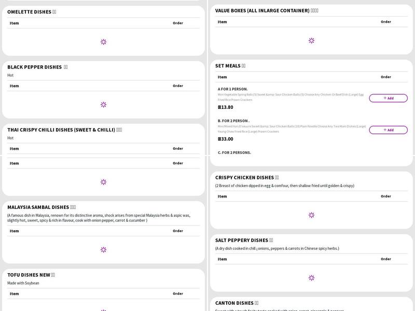The width and height of the screenshot is (415, 311).
Task: Click loading spinner in Value Boxes section
Action: [x=311, y=40]
